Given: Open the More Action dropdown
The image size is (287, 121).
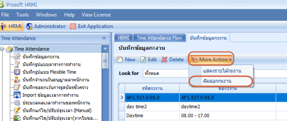Looking at the screenshot, I should pyautogui.click(x=211, y=60).
